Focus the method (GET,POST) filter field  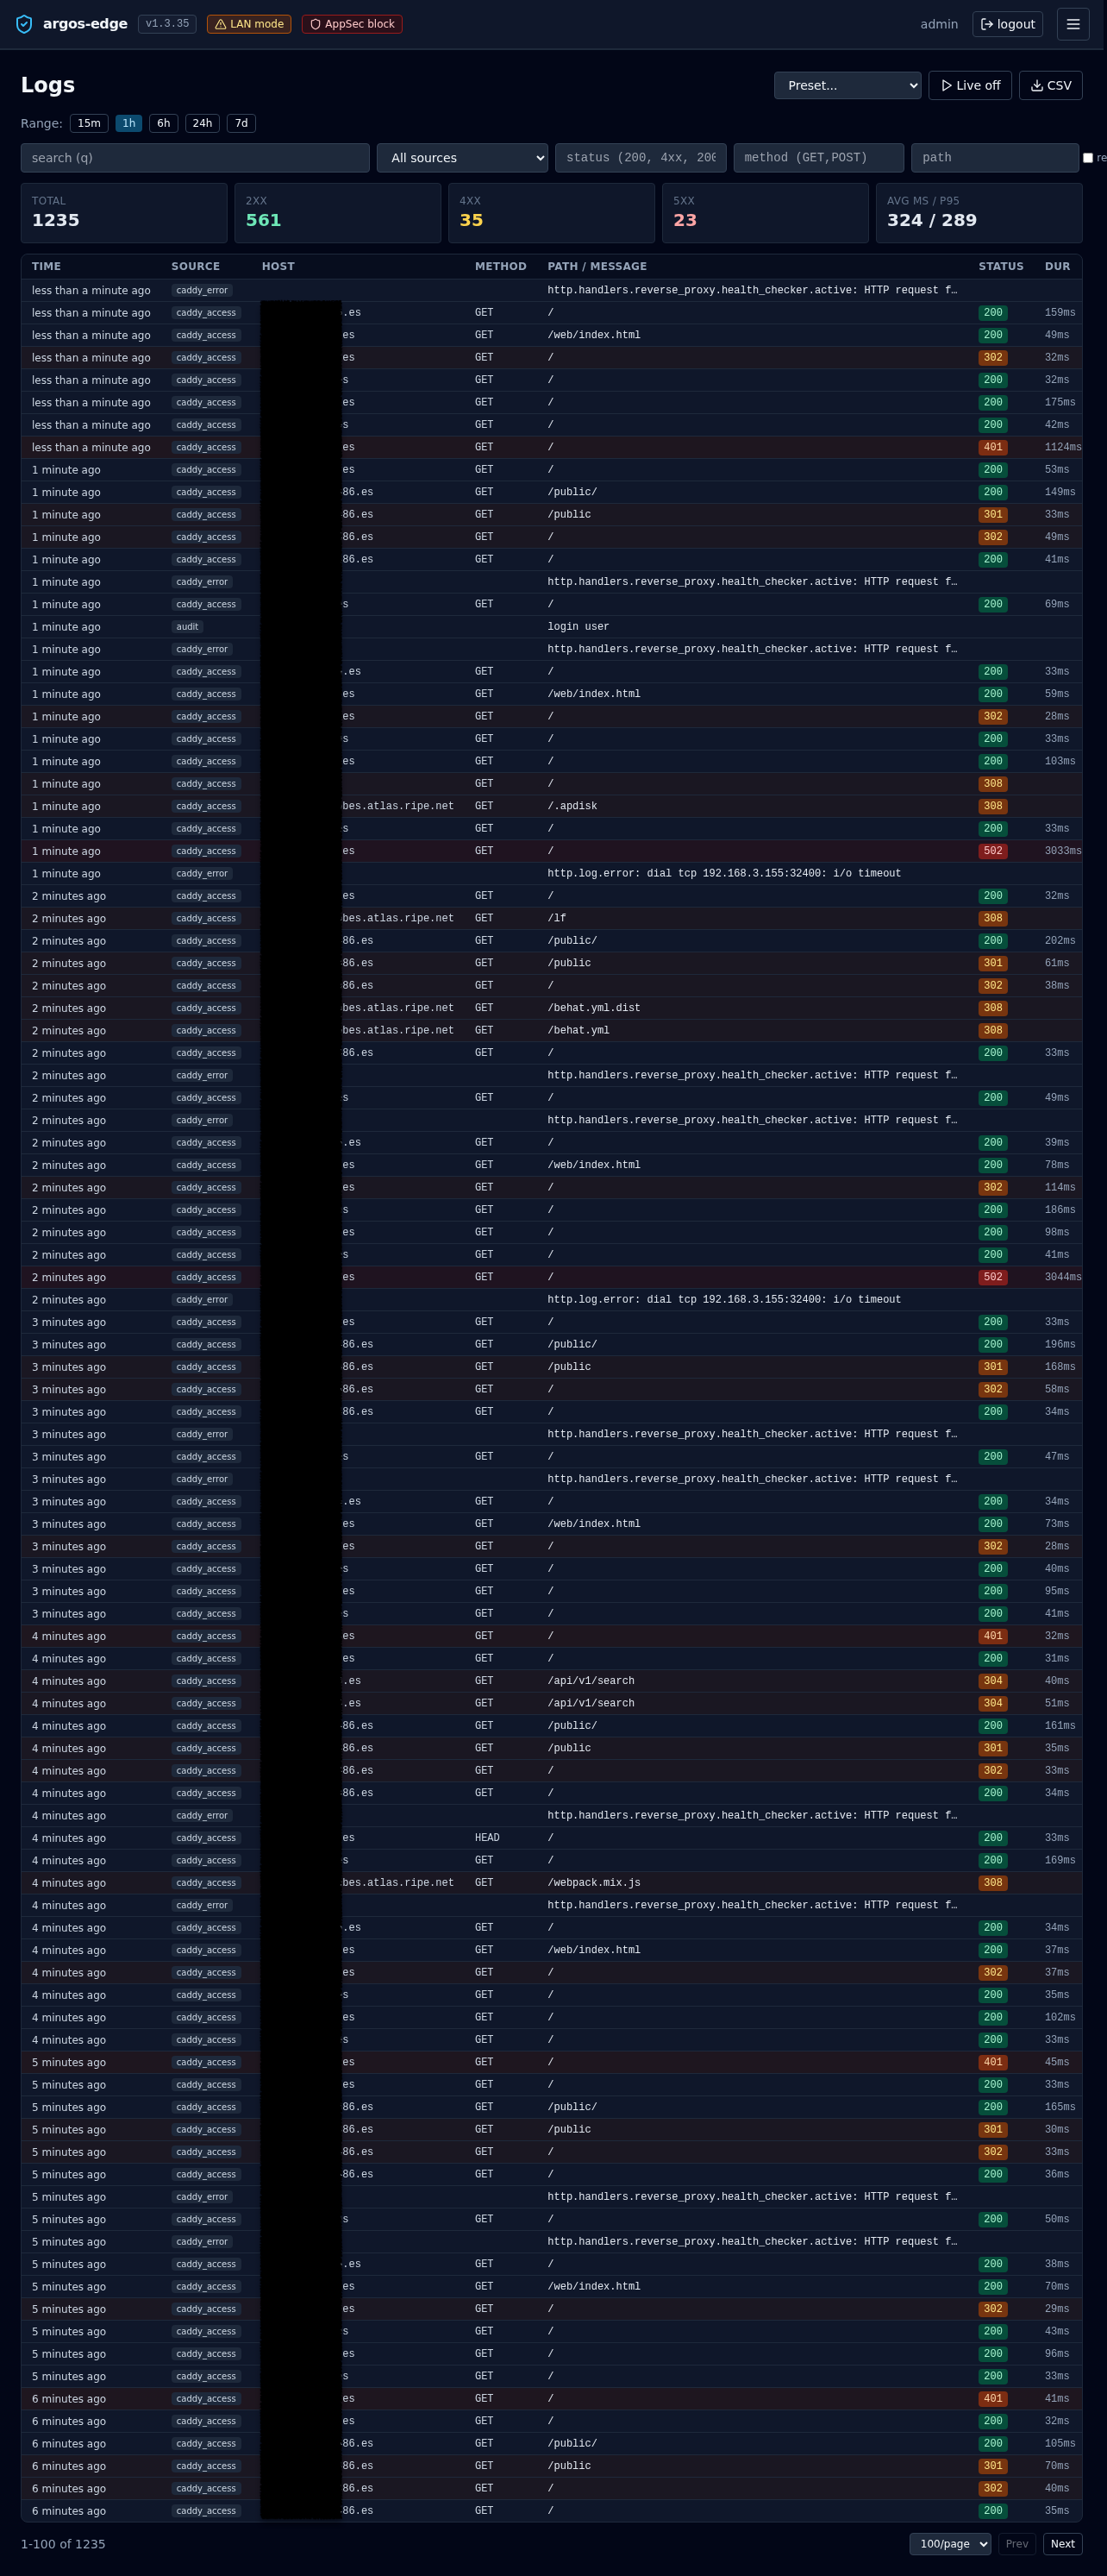tap(818, 158)
